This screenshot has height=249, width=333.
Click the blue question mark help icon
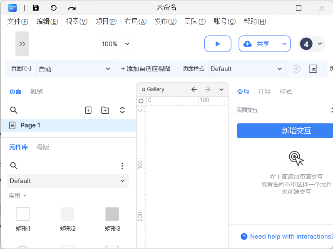click(244, 237)
